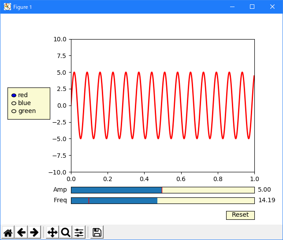This screenshot has width=283, height=240.
Task: Maximize the Figure 1 window
Action: click(x=252, y=7)
